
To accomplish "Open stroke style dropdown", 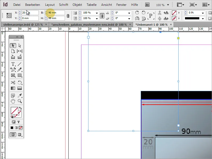I will (203, 18).
